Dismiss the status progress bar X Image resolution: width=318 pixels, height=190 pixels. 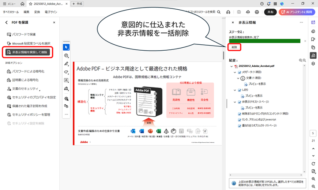click(305, 41)
